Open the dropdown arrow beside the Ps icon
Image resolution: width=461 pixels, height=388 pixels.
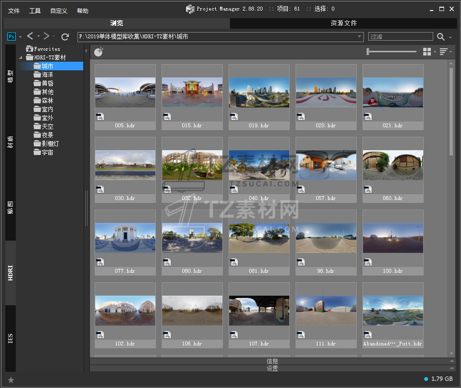[x=20, y=37]
